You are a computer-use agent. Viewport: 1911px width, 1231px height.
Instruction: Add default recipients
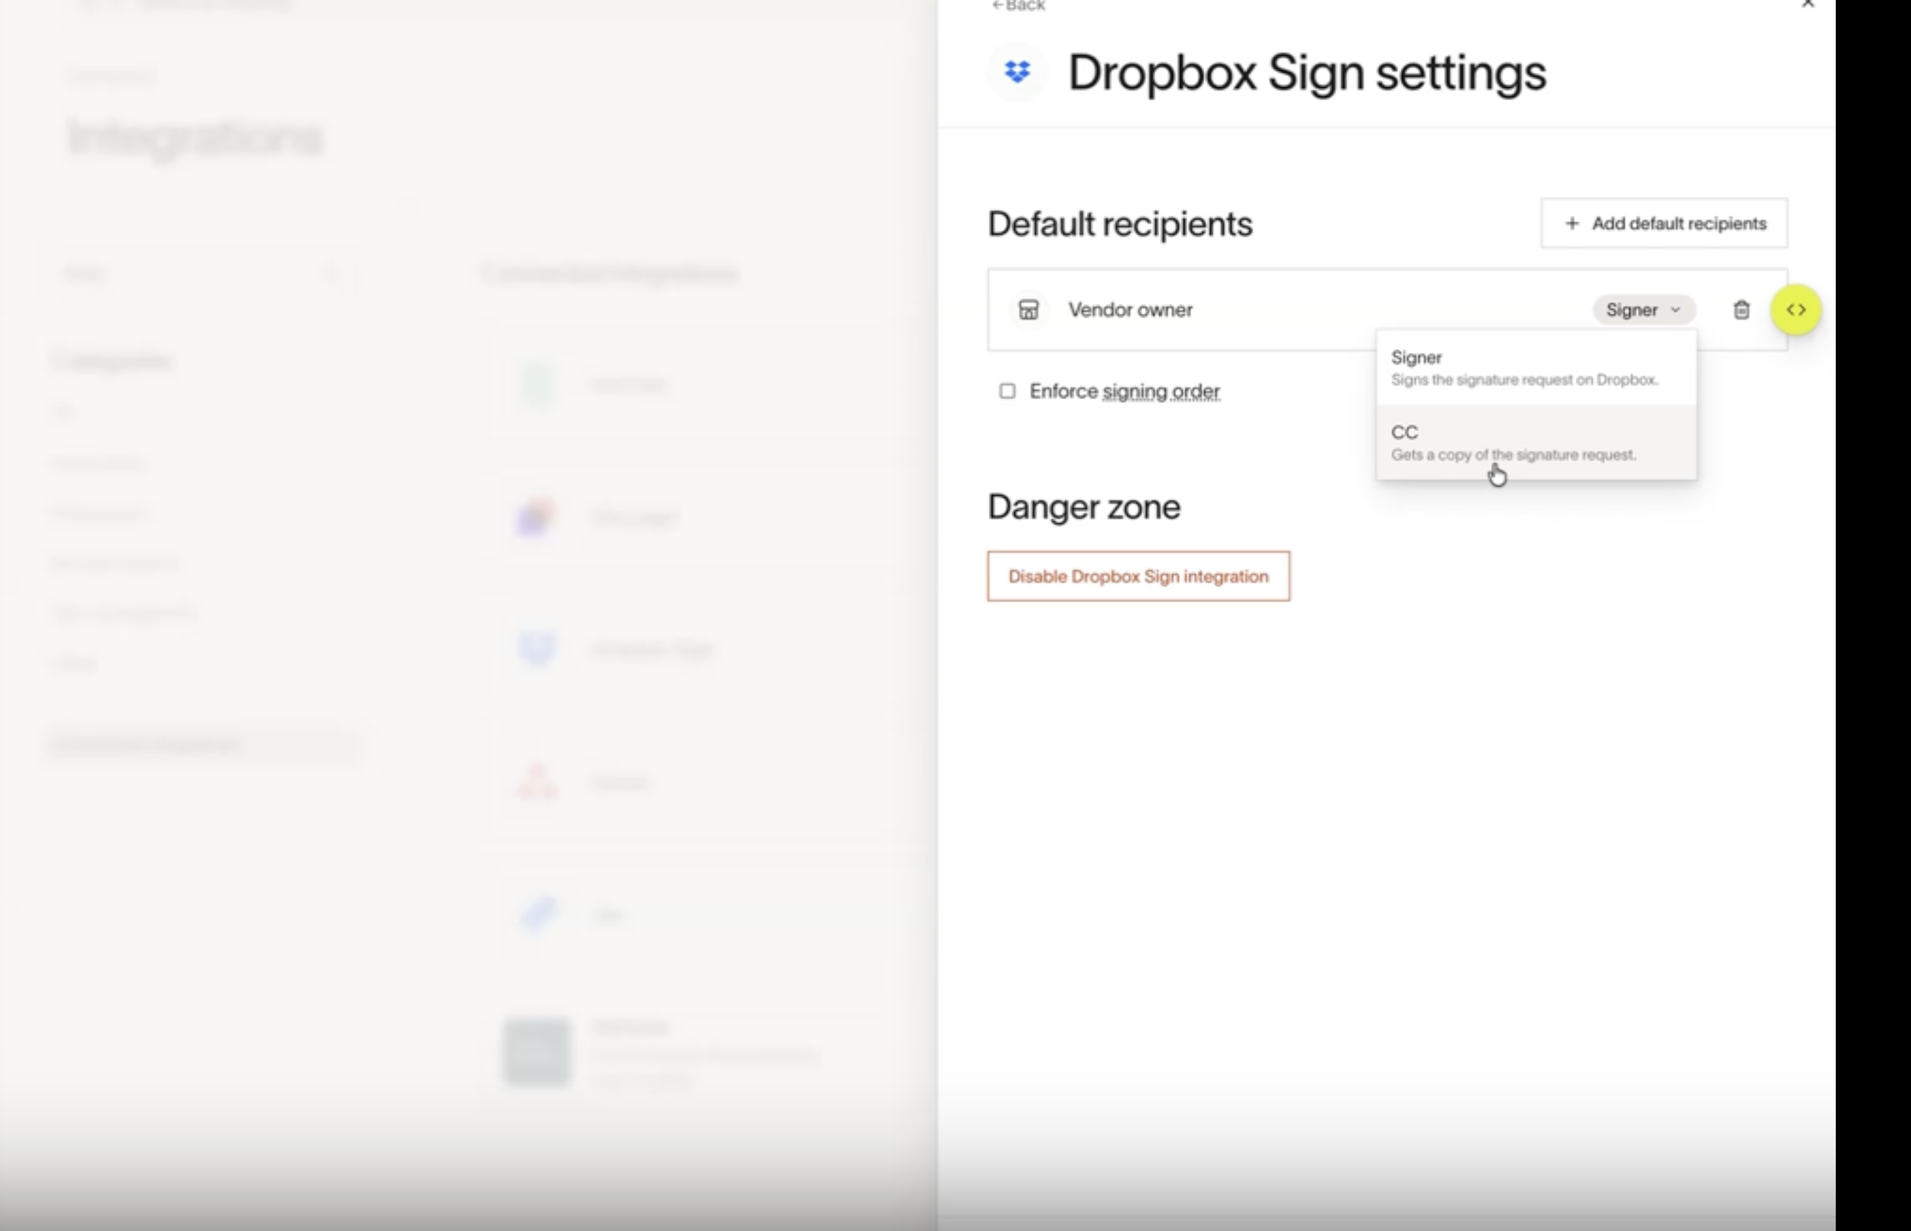pyautogui.click(x=1664, y=223)
